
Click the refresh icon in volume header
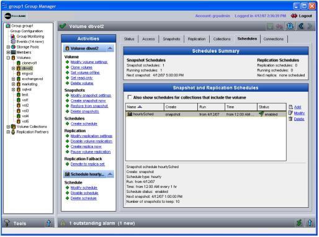click(x=290, y=26)
